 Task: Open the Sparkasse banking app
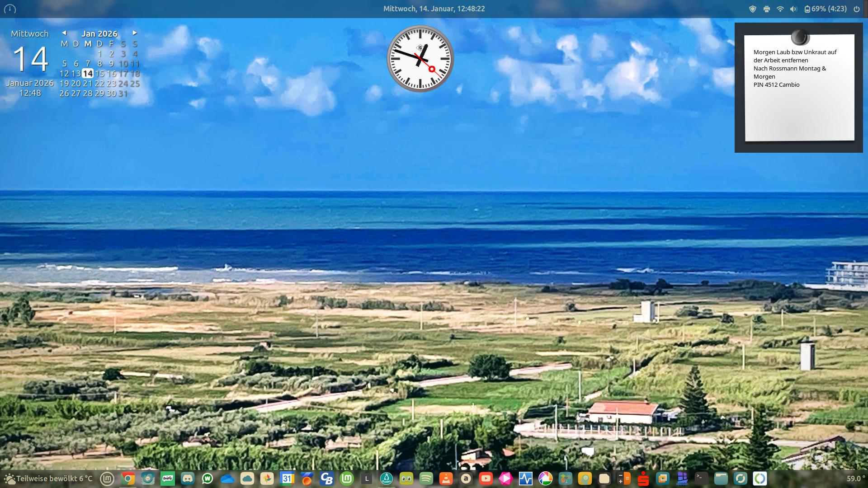tap(643, 479)
